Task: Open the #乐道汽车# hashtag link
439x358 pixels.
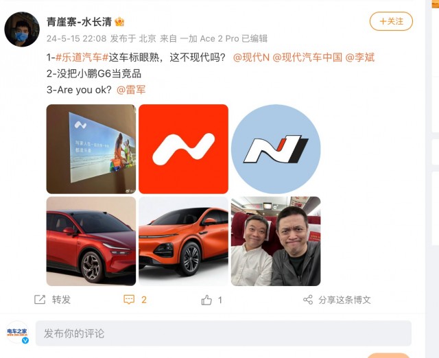Action: [82, 58]
